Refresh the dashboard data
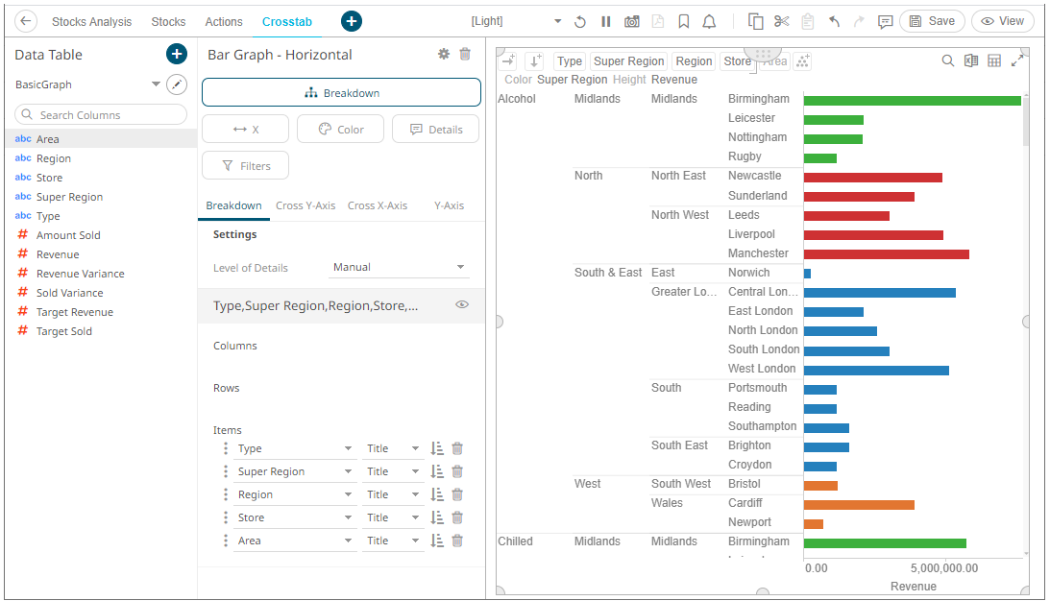The height and width of the screenshot is (601, 1050). click(x=581, y=21)
